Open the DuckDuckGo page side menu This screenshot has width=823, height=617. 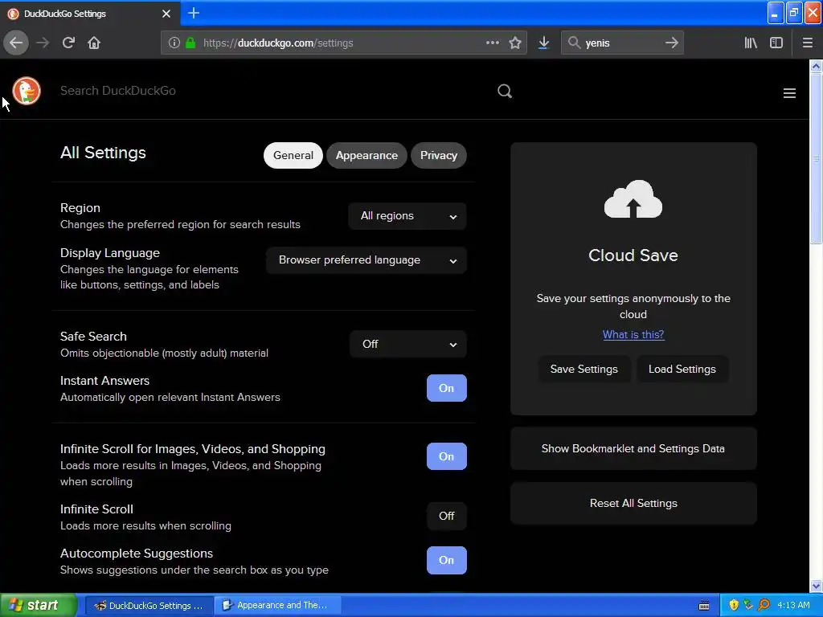[789, 93]
